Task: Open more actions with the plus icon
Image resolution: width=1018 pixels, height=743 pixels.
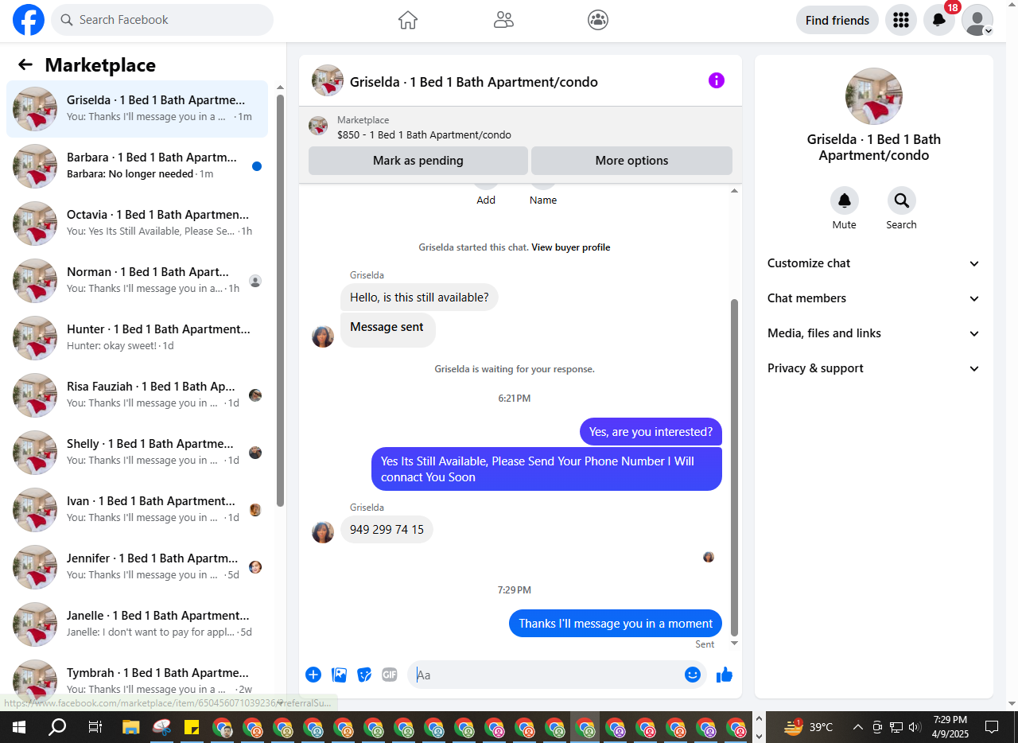Action: [x=313, y=675]
